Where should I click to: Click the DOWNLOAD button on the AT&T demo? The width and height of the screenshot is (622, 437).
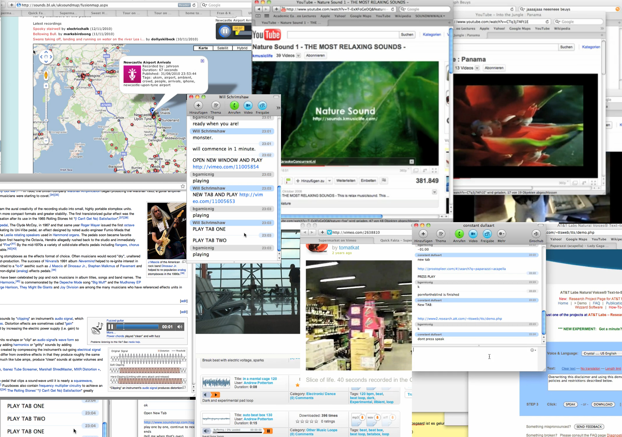tap(603, 404)
